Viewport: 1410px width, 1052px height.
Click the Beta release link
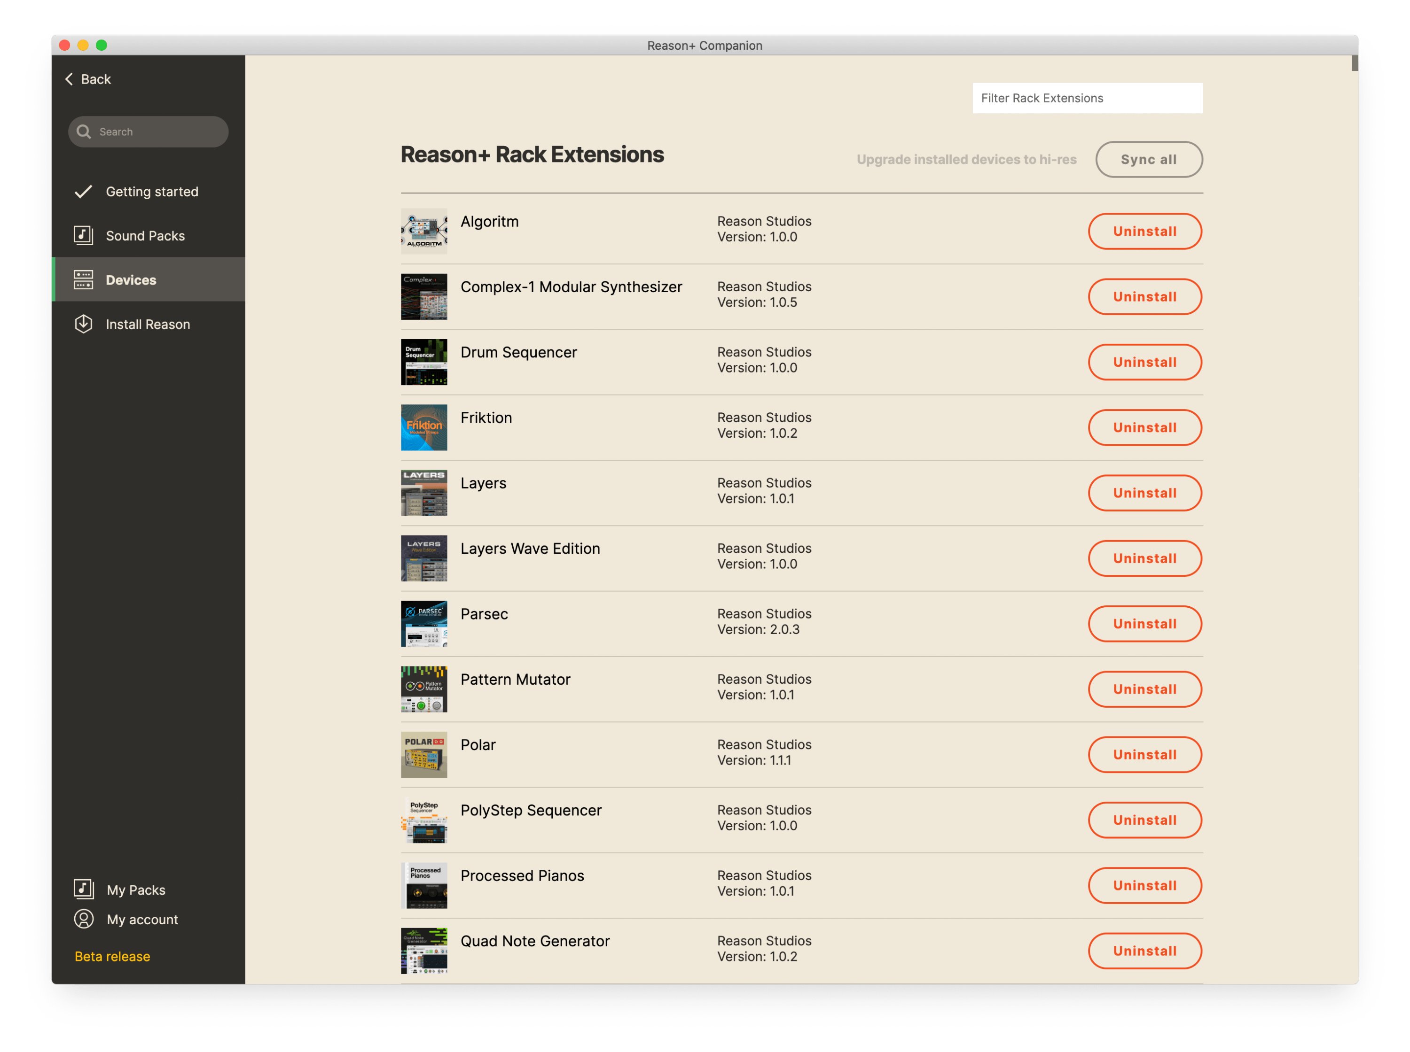pos(112,957)
